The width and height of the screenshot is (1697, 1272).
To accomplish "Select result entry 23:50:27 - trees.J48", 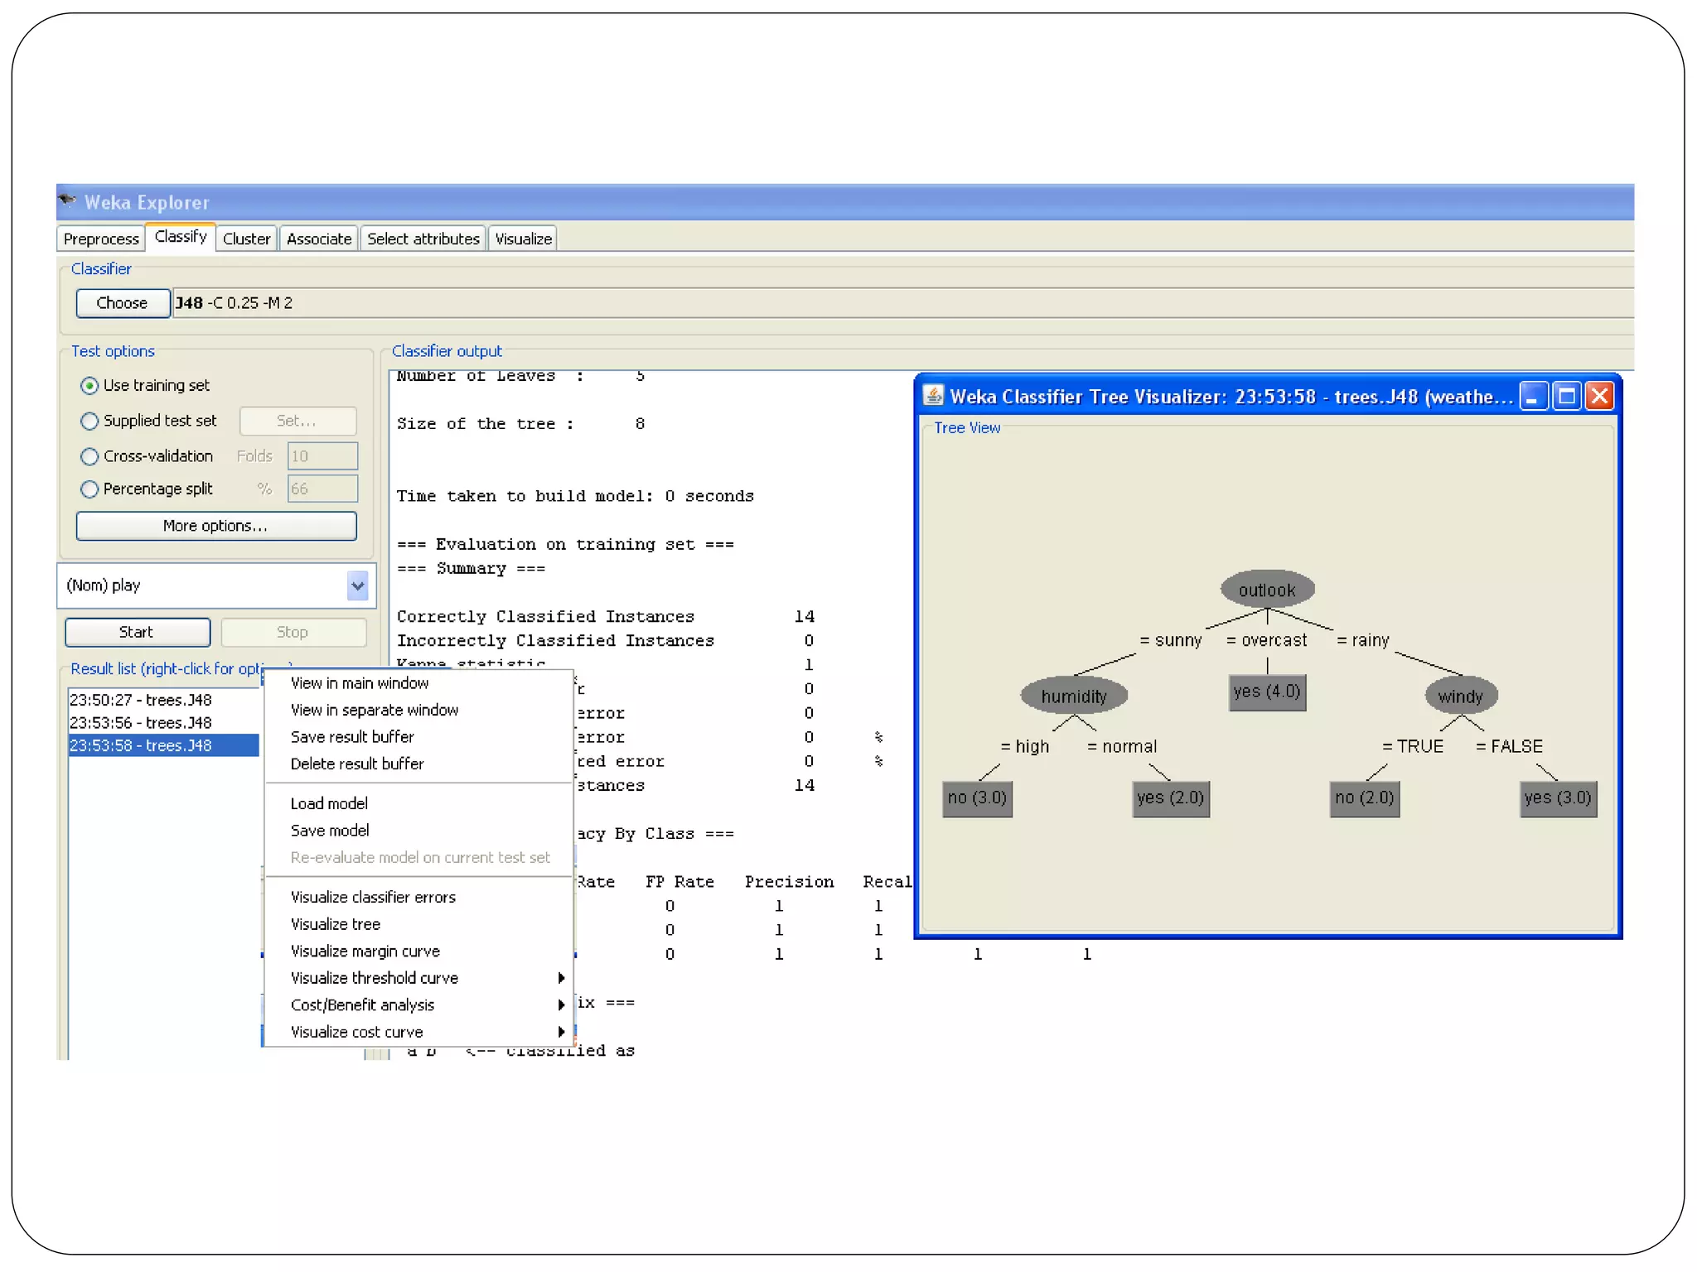I will click(x=141, y=701).
